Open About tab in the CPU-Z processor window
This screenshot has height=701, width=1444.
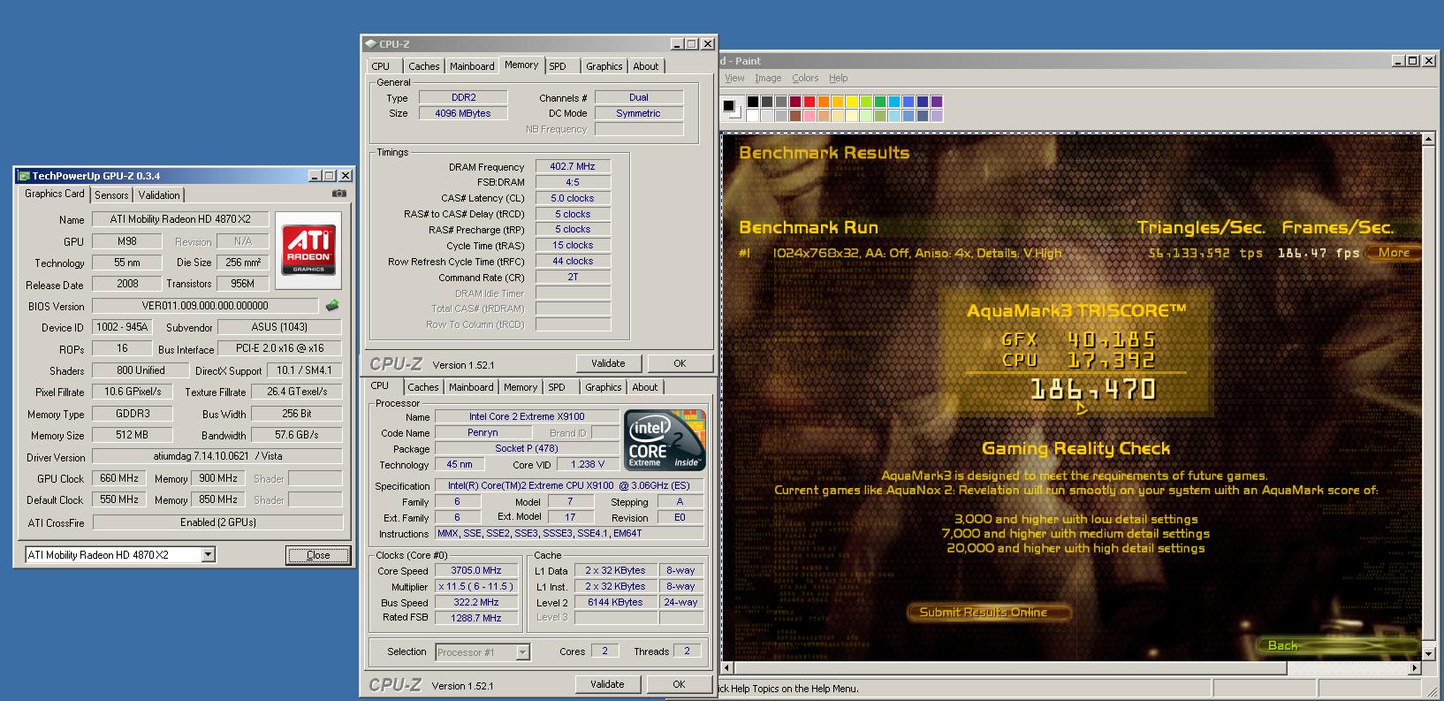(644, 387)
